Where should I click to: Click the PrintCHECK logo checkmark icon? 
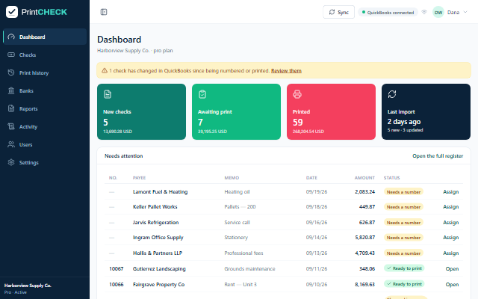[12, 12]
